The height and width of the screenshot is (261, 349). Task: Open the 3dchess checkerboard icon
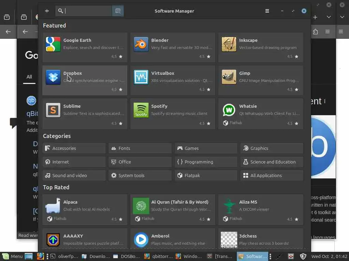229,240
